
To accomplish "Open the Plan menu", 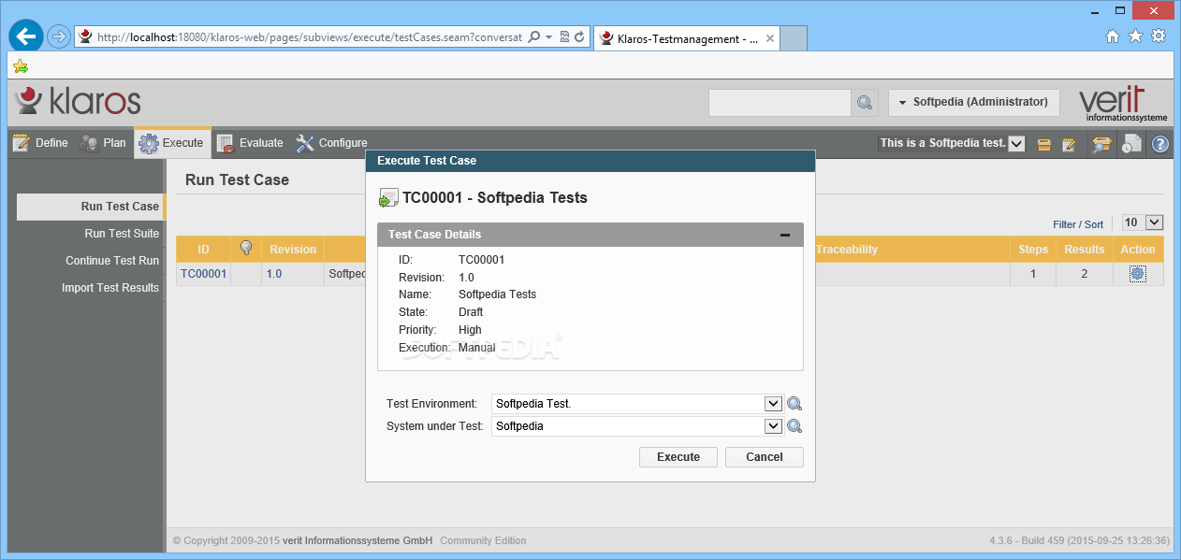I will point(103,143).
